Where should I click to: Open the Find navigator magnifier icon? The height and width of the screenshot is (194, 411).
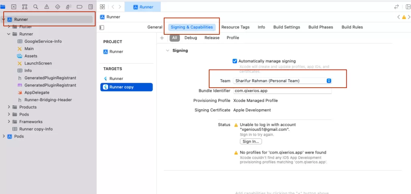tap(36, 7)
